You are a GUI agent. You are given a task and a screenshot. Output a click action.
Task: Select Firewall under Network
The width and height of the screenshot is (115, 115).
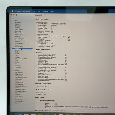coord(18,64)
